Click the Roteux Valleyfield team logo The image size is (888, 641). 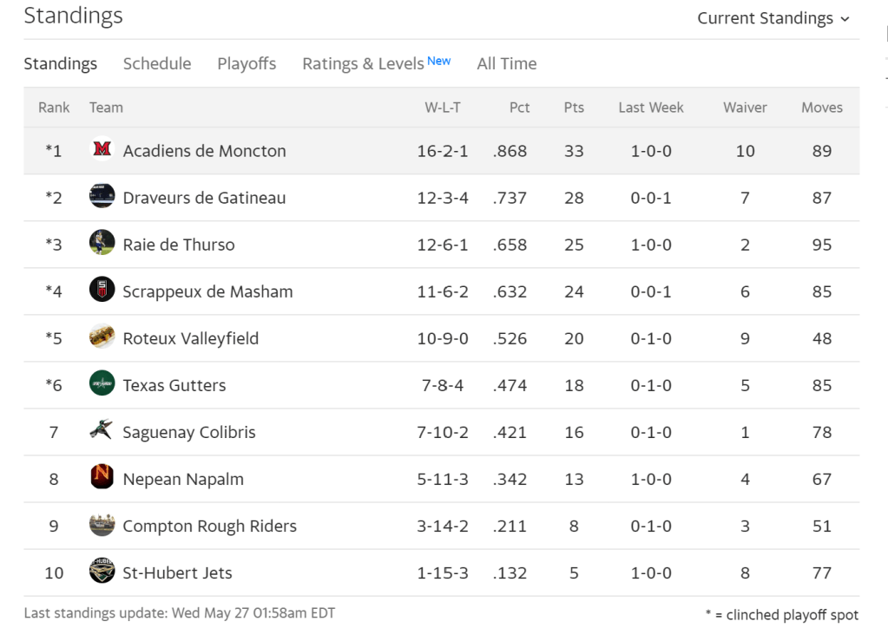tap(102, 337)
